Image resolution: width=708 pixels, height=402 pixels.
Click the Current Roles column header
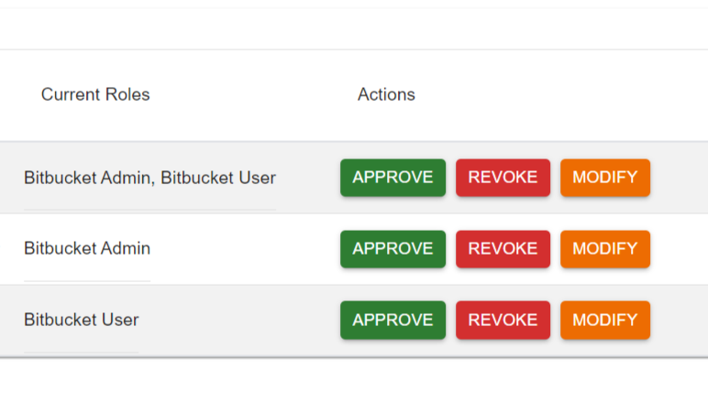(x=95, y=95)
